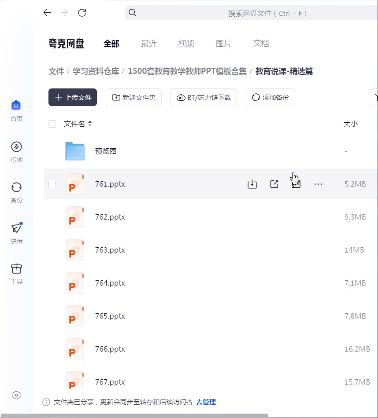The height and width of the screenshot is (418, 378).
Task: Switch to the 图片 tab
Action: coord(223,44)
